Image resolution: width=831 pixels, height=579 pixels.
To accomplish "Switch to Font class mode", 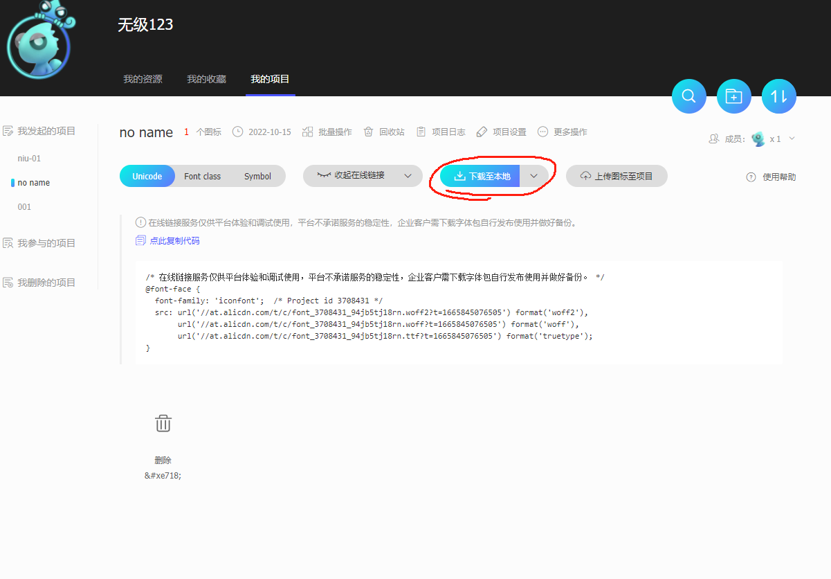I will pyautogui.click(x=202, y=176).
